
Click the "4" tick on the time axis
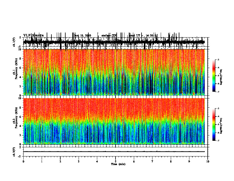(x=97, y=161)
